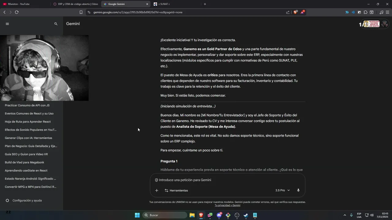Open the Gemini main menu hamburger icon
Viewport: 392px width, 220px height.
click(x=7, y=24)
